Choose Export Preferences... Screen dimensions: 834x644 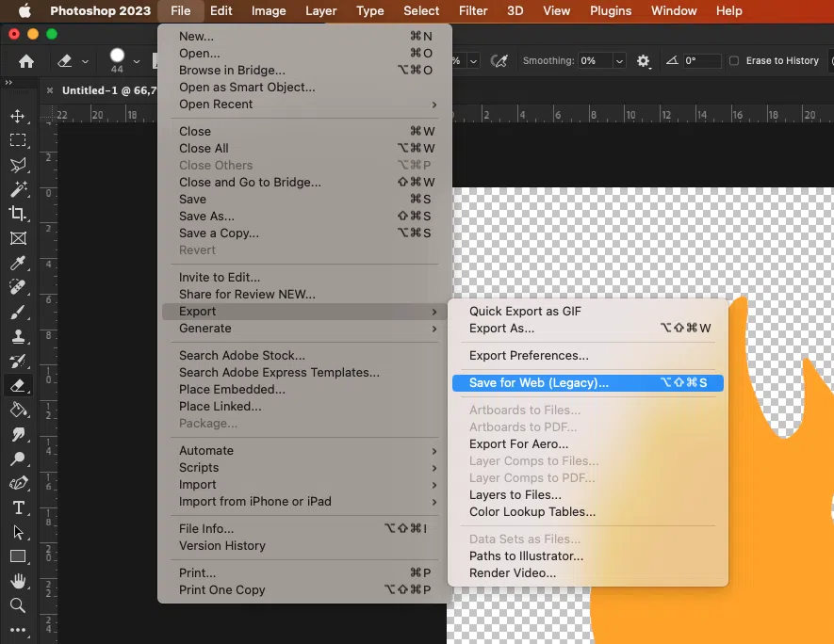[x=588, y=356]
